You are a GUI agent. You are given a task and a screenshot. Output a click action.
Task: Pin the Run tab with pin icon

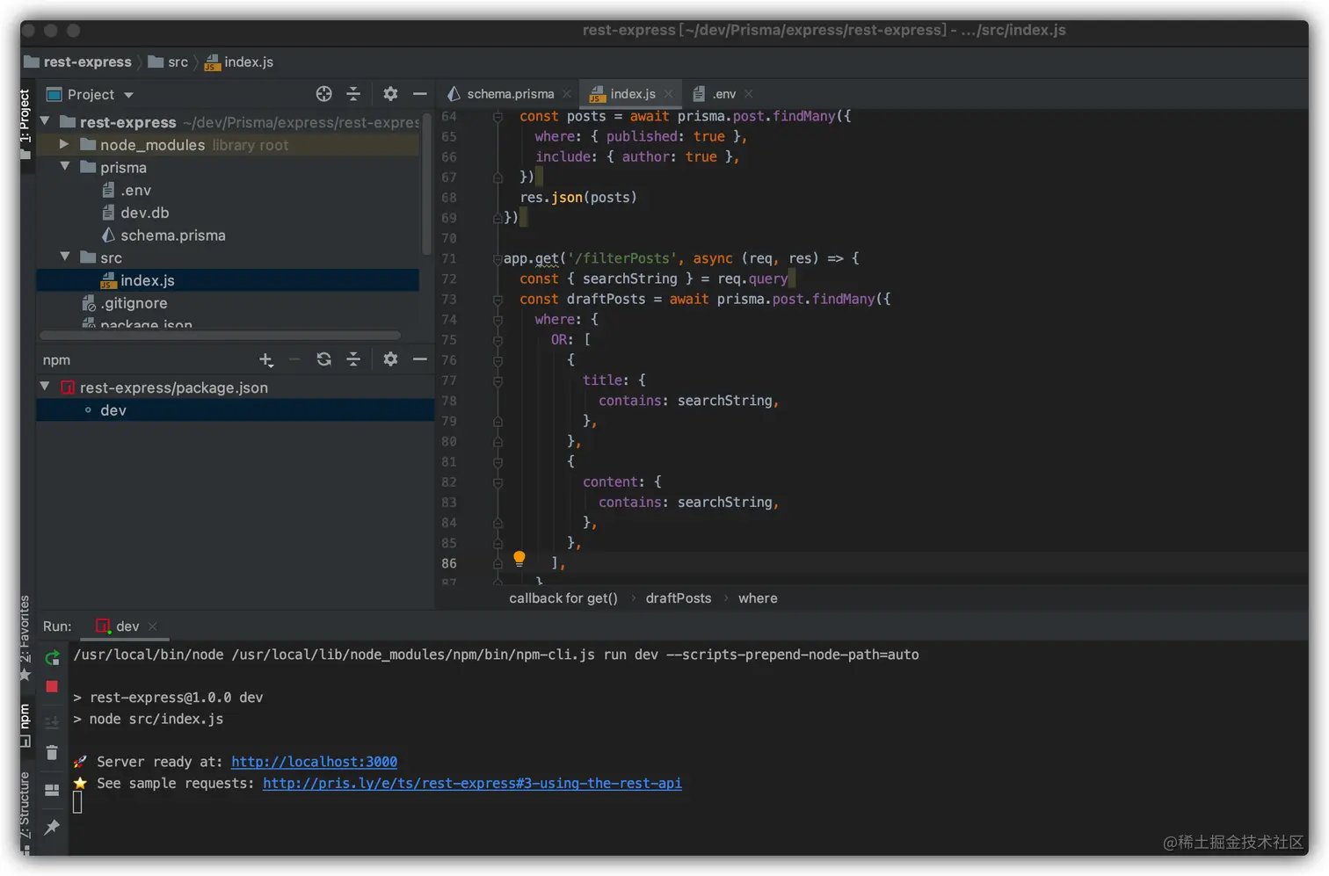(x=53, y=827)
